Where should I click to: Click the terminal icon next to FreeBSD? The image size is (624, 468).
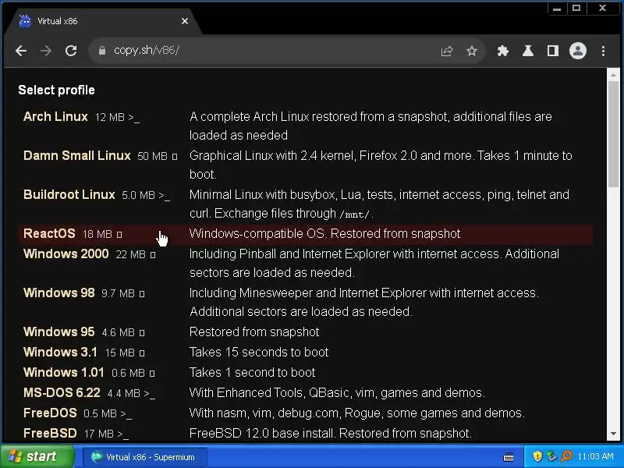123,434
